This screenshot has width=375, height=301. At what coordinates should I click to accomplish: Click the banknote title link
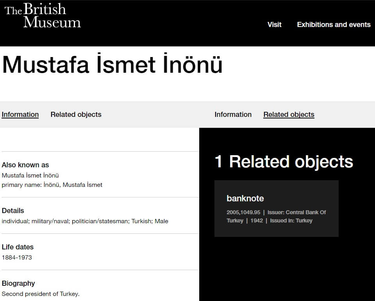(245, 199)
